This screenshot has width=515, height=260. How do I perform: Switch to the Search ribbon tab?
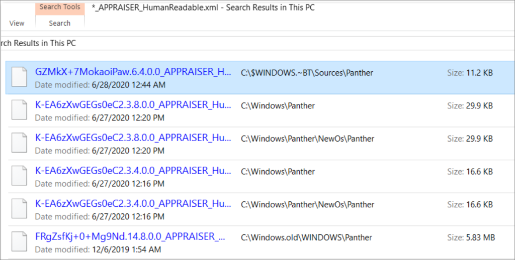59,23
